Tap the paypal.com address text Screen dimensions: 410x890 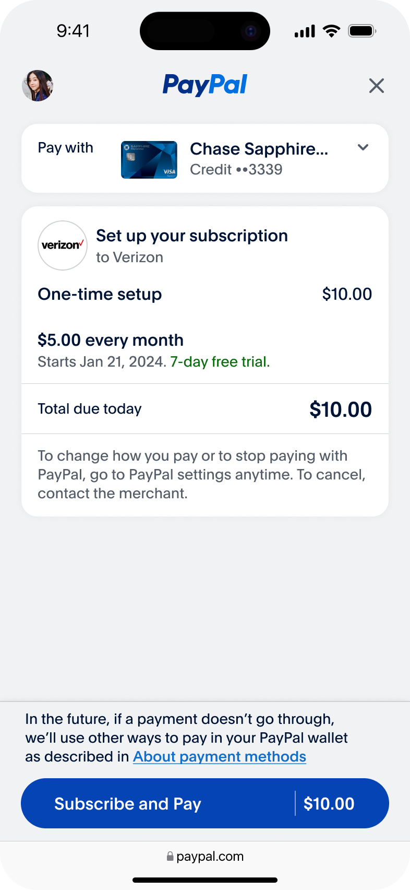coord(210,857)
